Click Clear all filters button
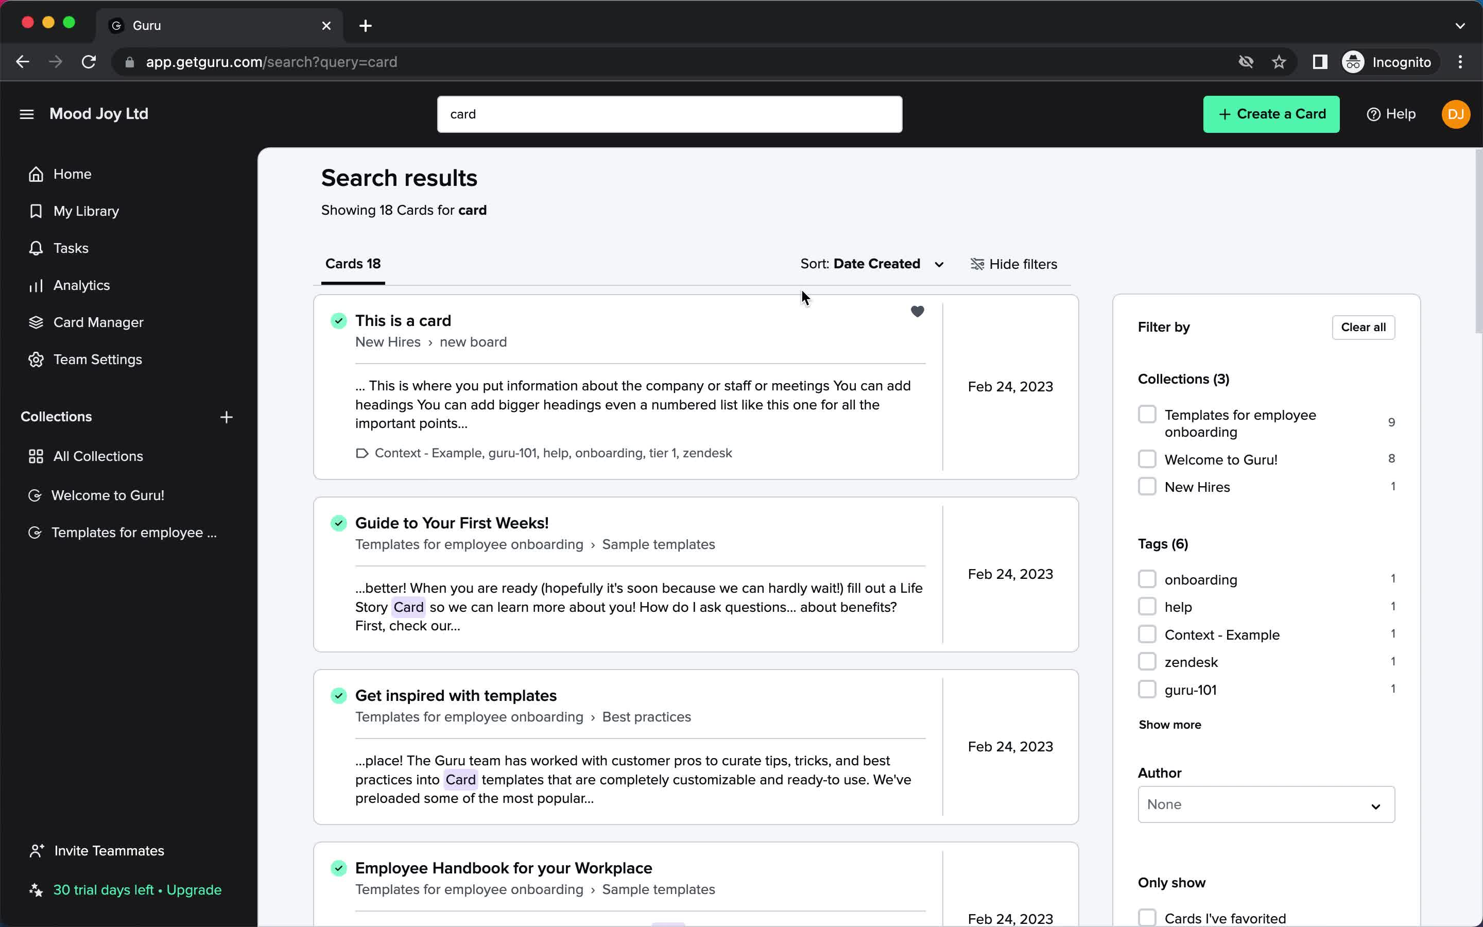 (x=1365, y=327)
